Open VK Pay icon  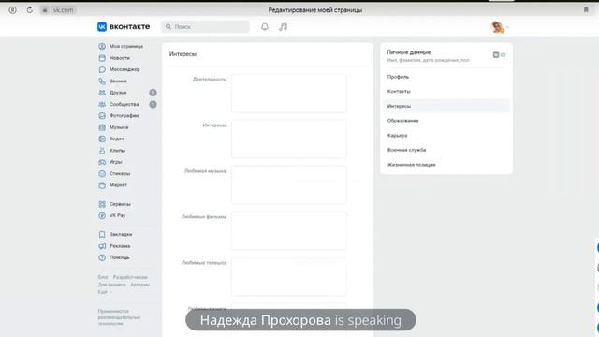point(102,215)
